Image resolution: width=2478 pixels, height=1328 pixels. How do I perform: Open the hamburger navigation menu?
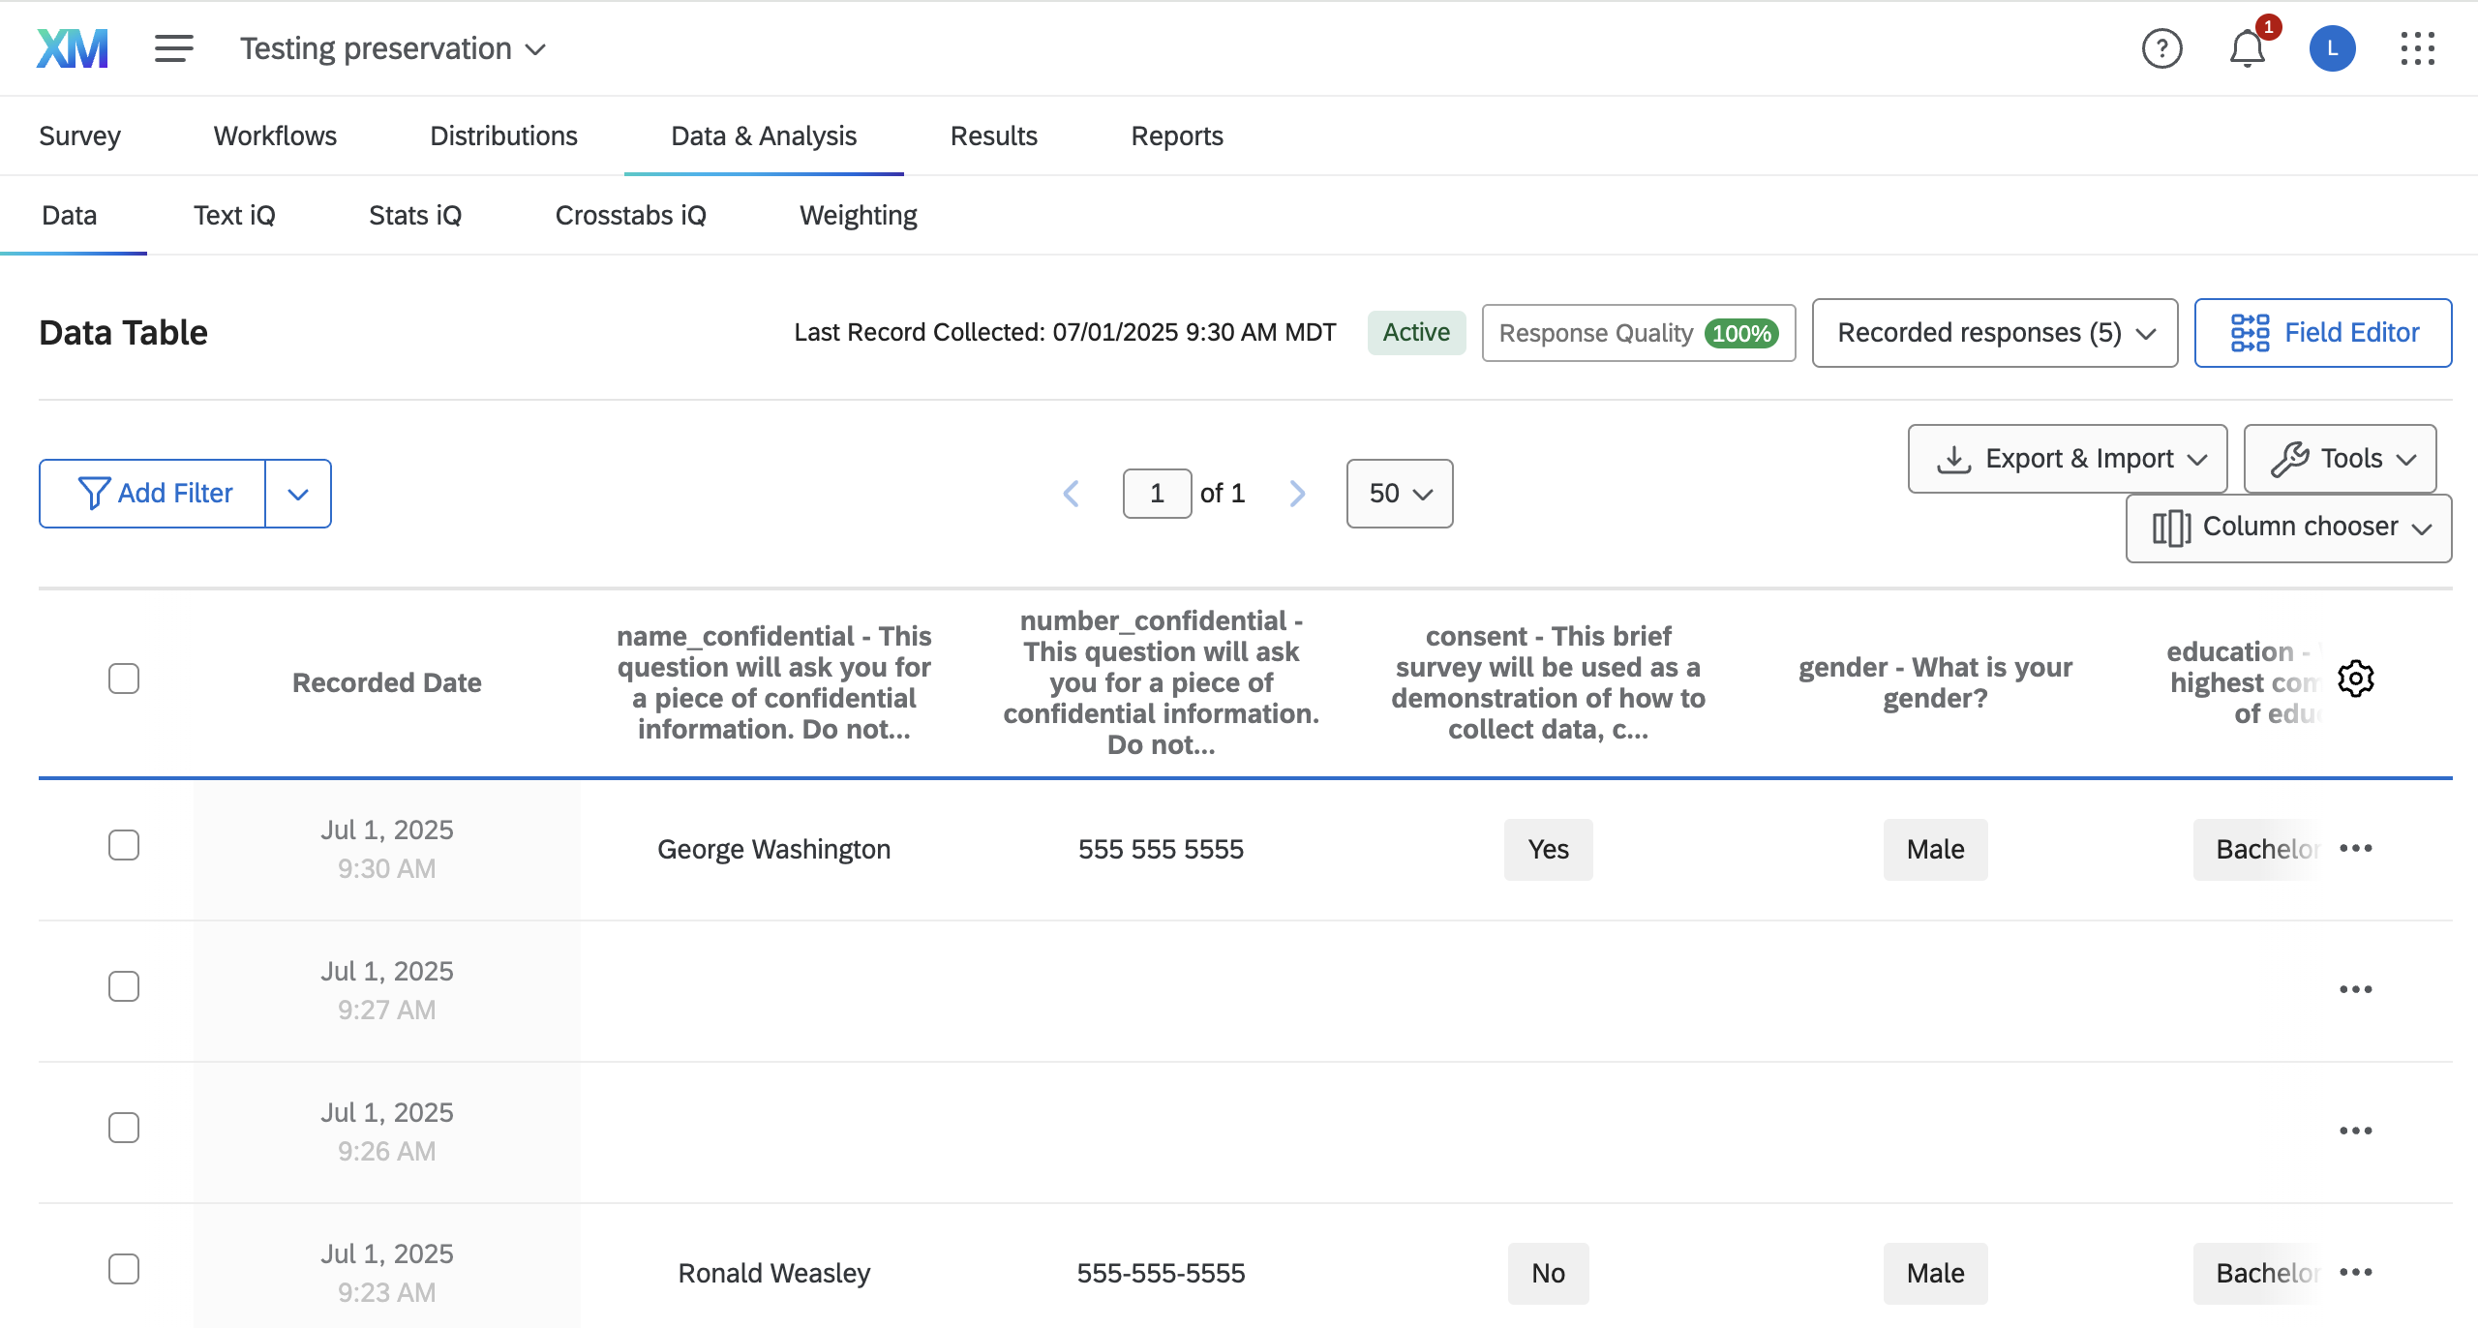174,48
